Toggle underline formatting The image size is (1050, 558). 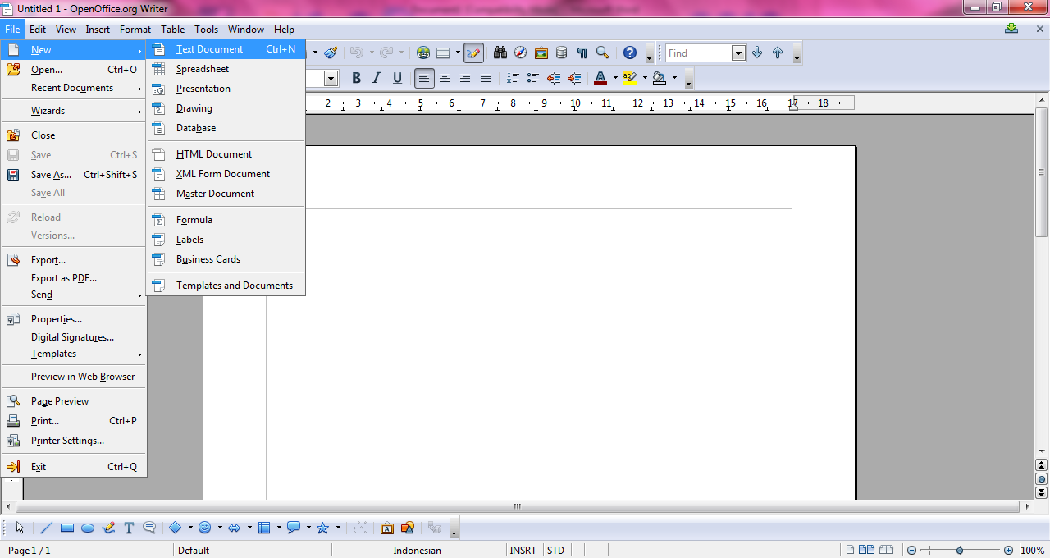397,78
